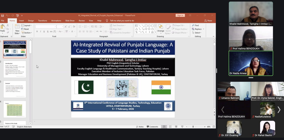The width and height of the screenshot is (284, 140).
Task: Open the Layout dropdown
Action: pyautogui.click(x=26, y=25)
